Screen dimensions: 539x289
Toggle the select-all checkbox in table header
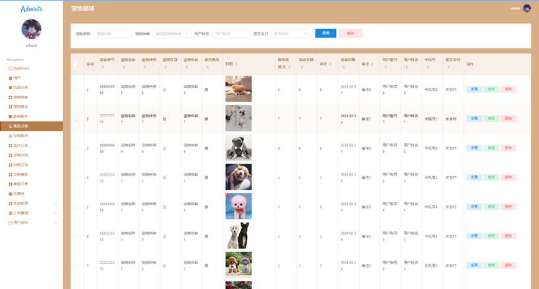(75, 64)
